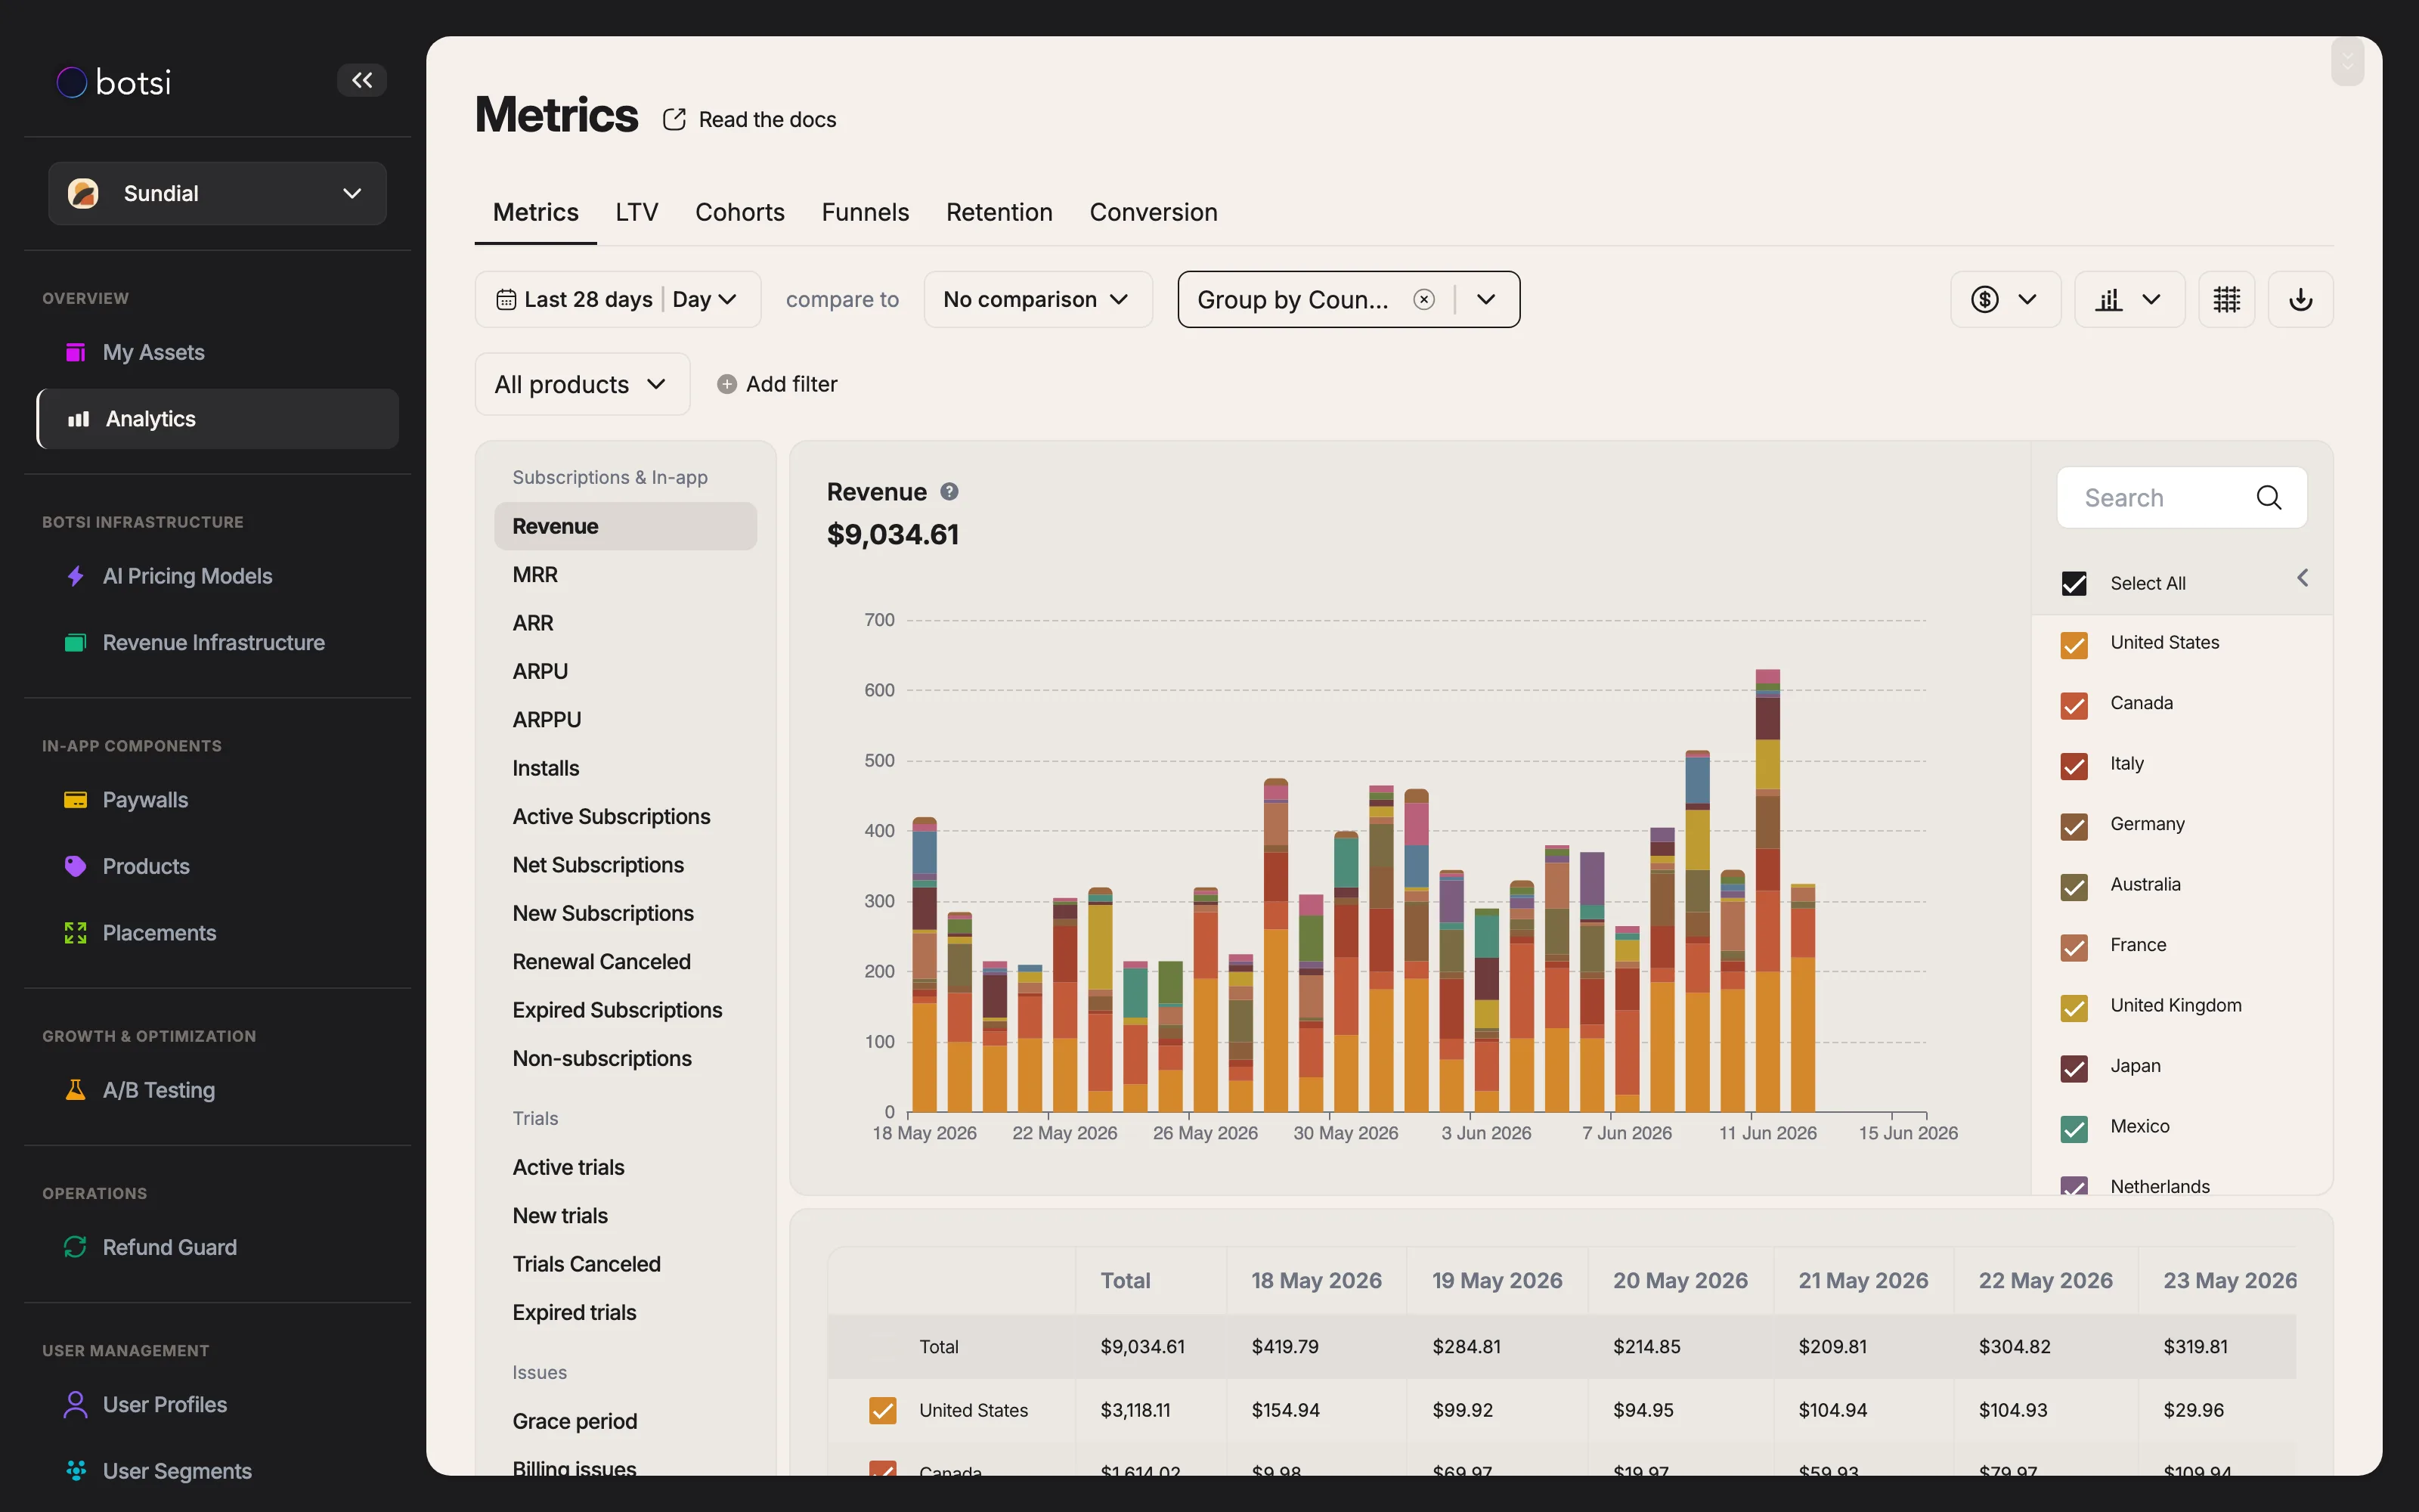
Task: Click the Add filter button
Action: point(778,384)
